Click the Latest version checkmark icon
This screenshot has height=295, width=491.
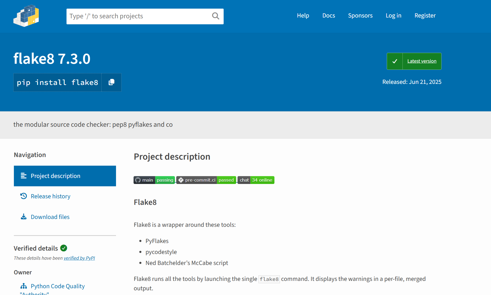pyautogui.click(x=395, y=61)
